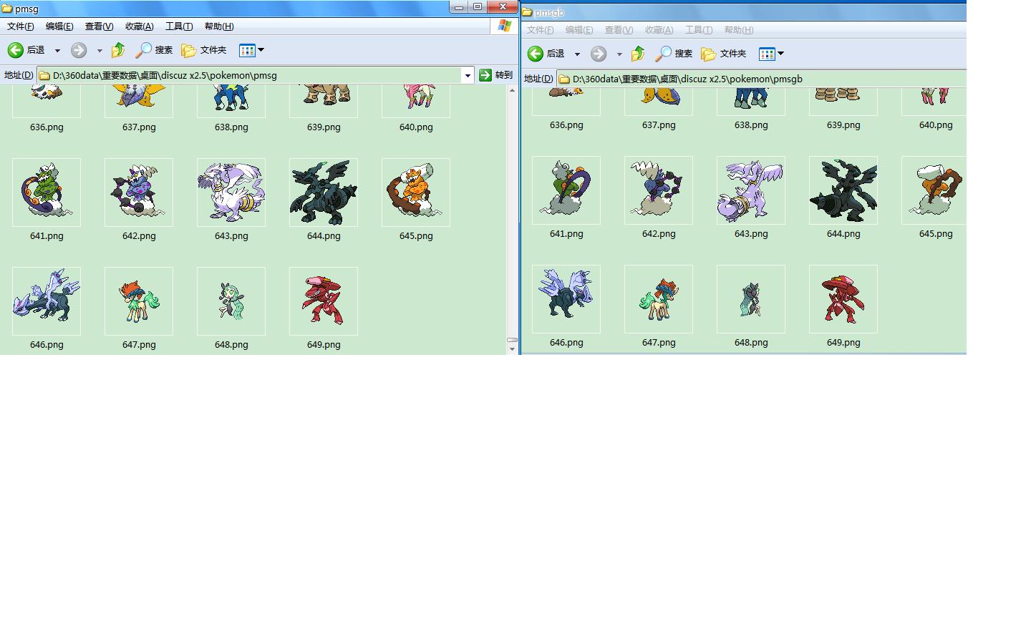The image size is (1031, 644).
Task: Click 636.png filename in pmsg window
Action: tap(47, 127)
